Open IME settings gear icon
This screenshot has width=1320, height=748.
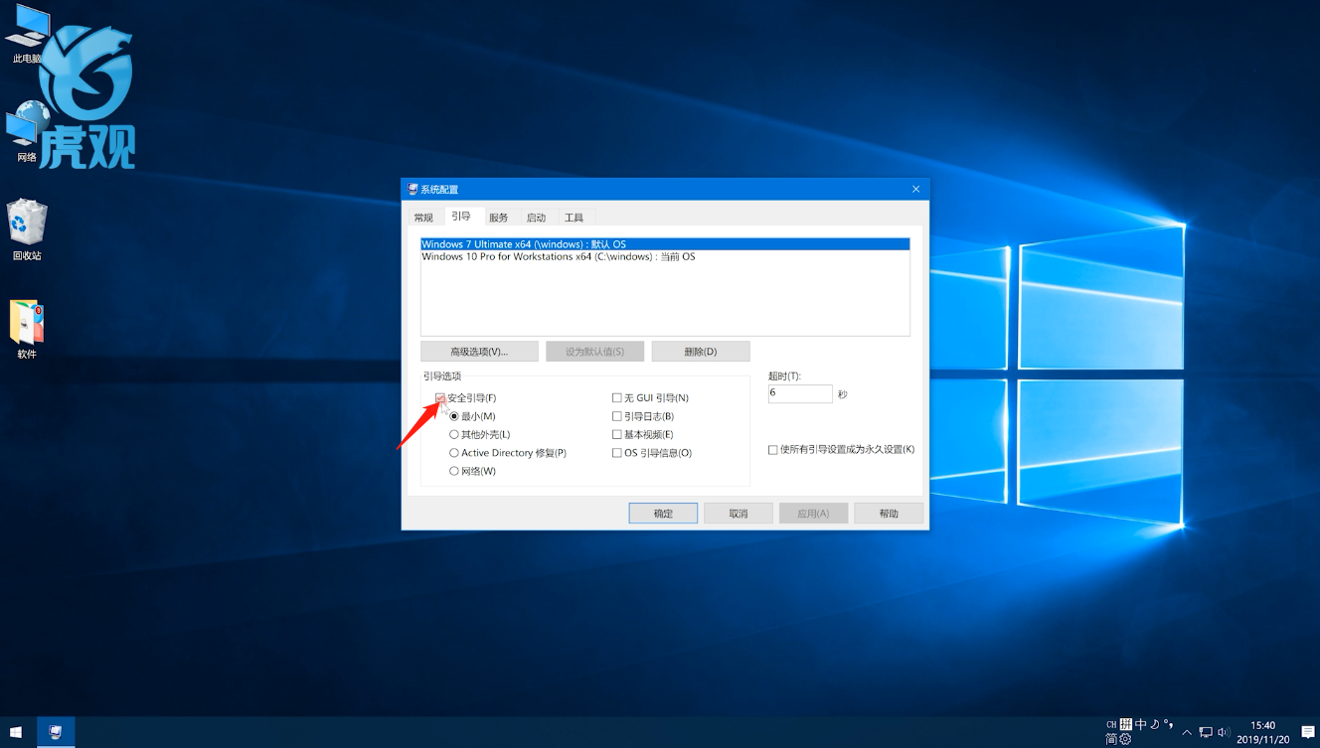(1126, 739)
